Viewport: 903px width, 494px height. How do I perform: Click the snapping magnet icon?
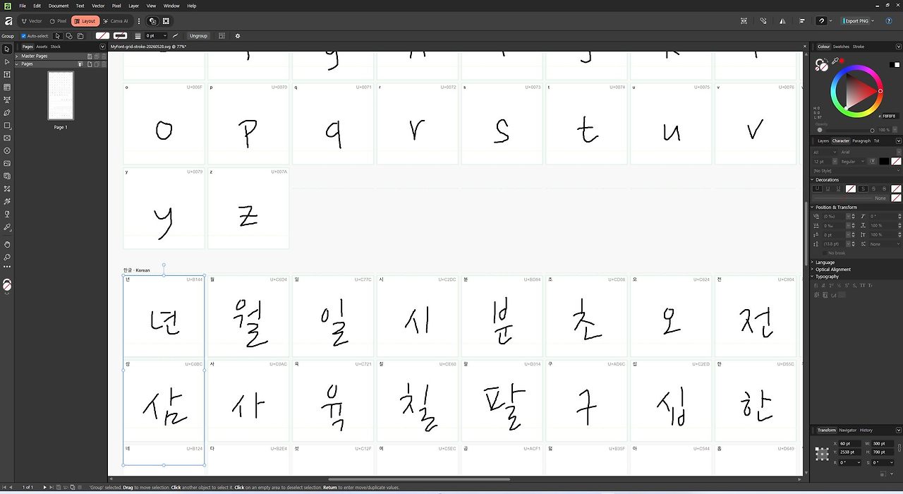coord(821,21)
